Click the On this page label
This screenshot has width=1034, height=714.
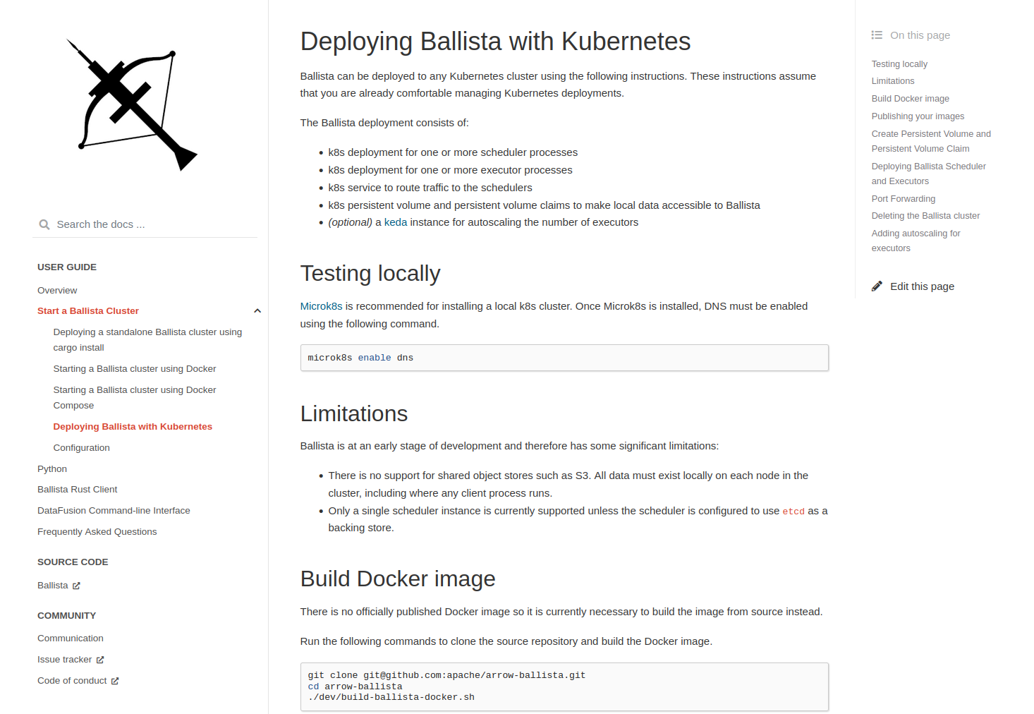pos(920,35)
